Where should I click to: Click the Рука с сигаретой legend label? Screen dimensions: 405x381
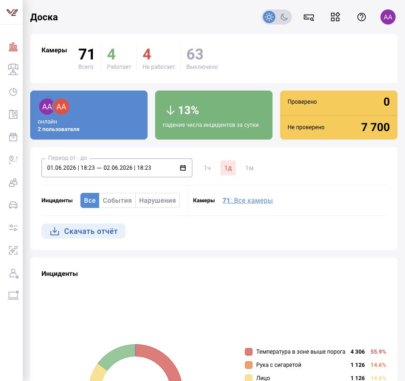[279, 365]
